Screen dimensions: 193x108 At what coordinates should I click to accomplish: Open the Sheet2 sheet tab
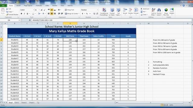[x=24, y=103]
